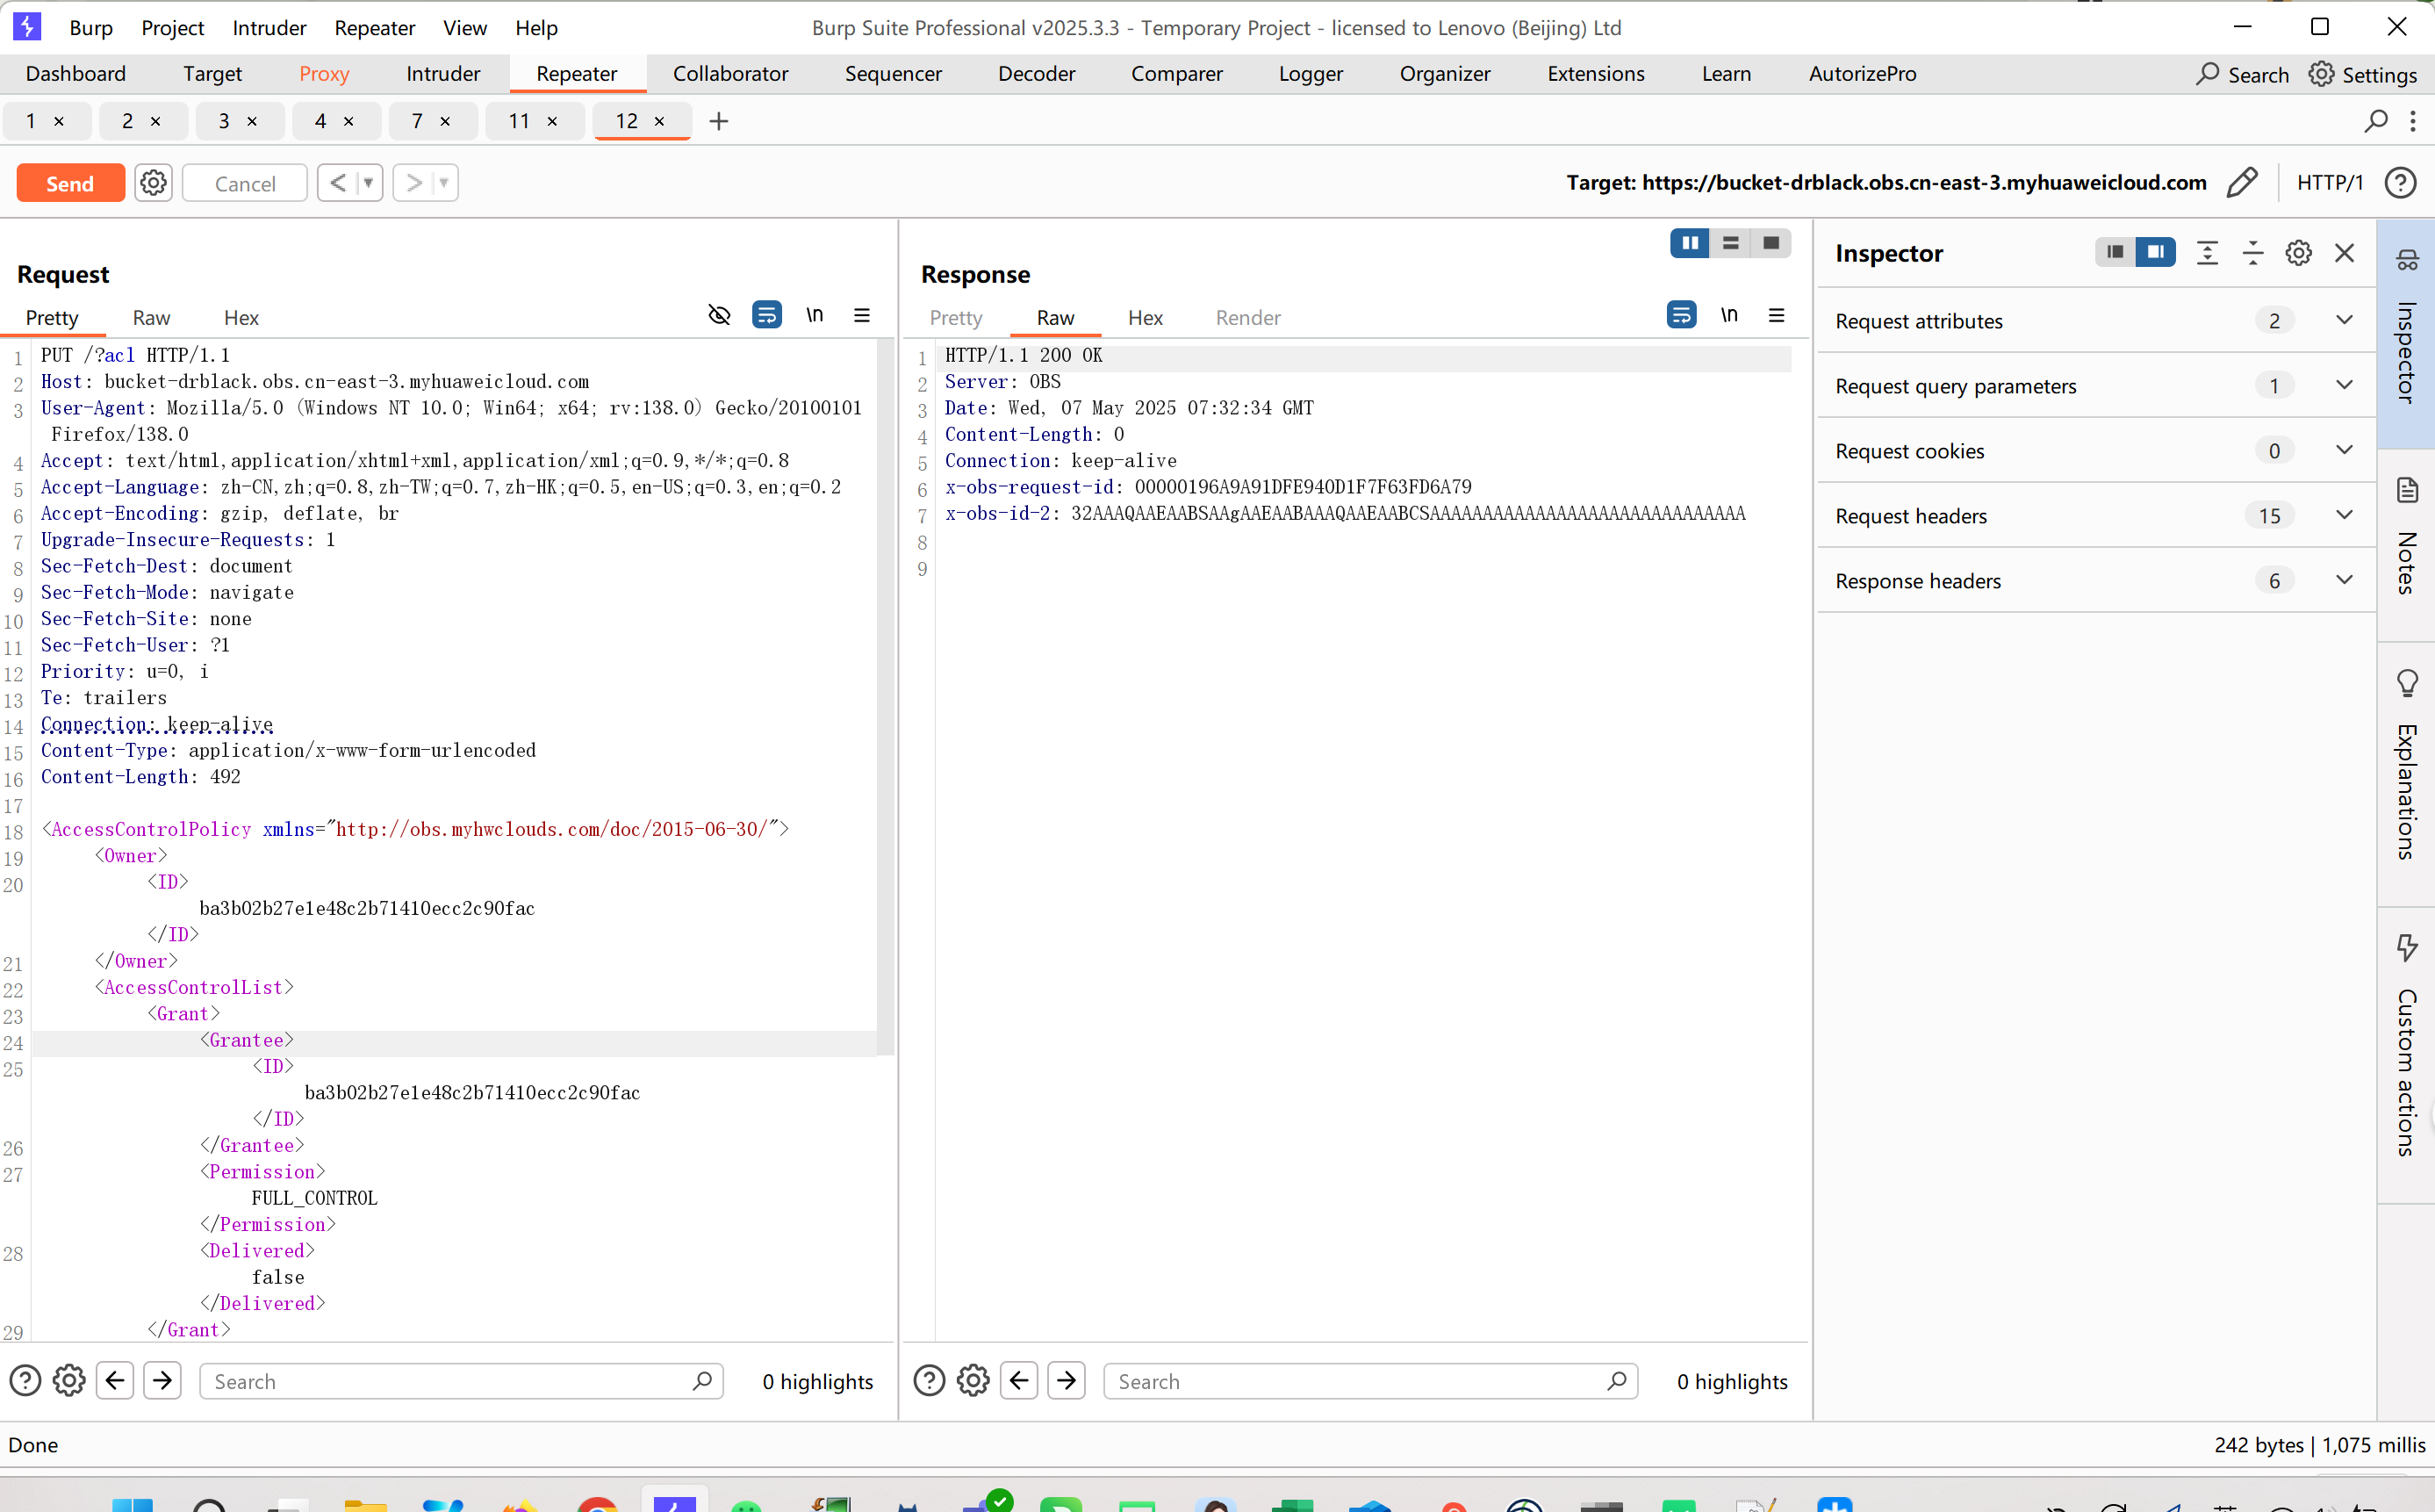Open the Intruder menu in menu bar
The height and width of the screenshot is (1512, 2435).
coord(269,28)
